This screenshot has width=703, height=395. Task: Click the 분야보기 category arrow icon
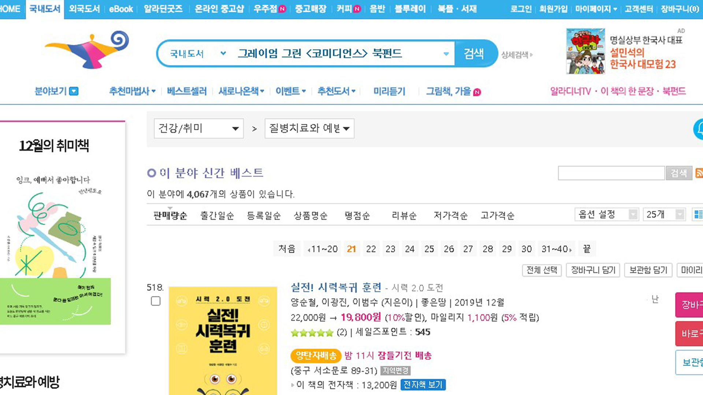(74, 91)
